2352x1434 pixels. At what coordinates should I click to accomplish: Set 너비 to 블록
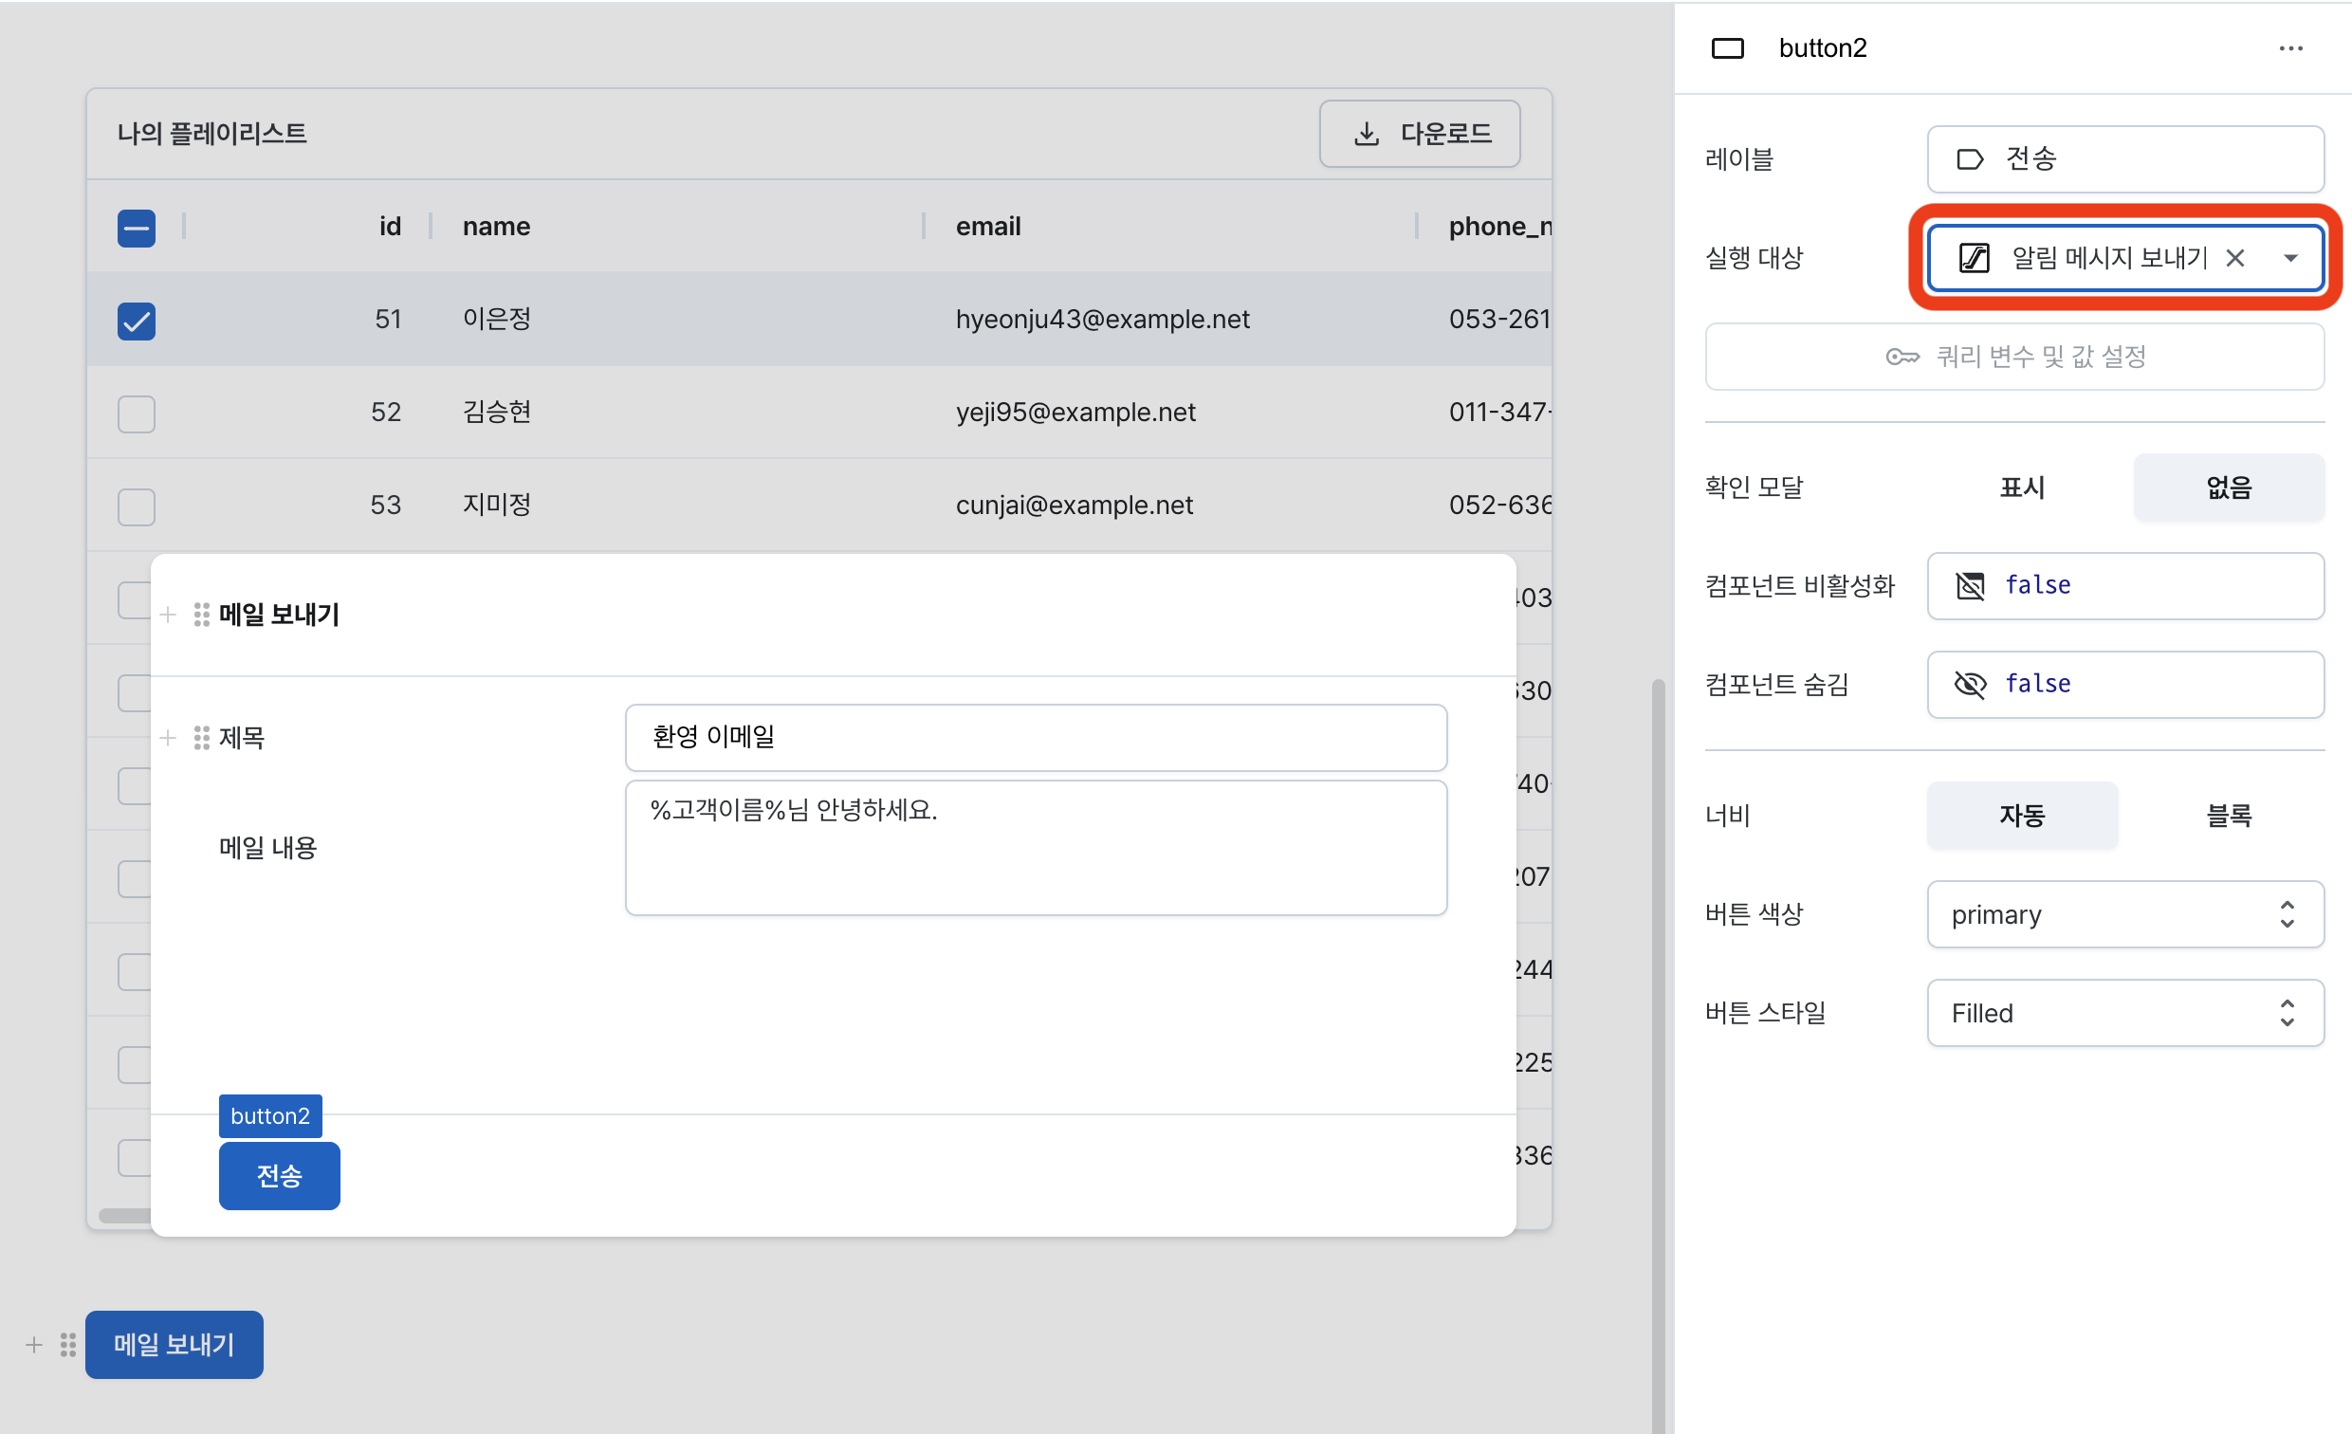[2229, 816]
